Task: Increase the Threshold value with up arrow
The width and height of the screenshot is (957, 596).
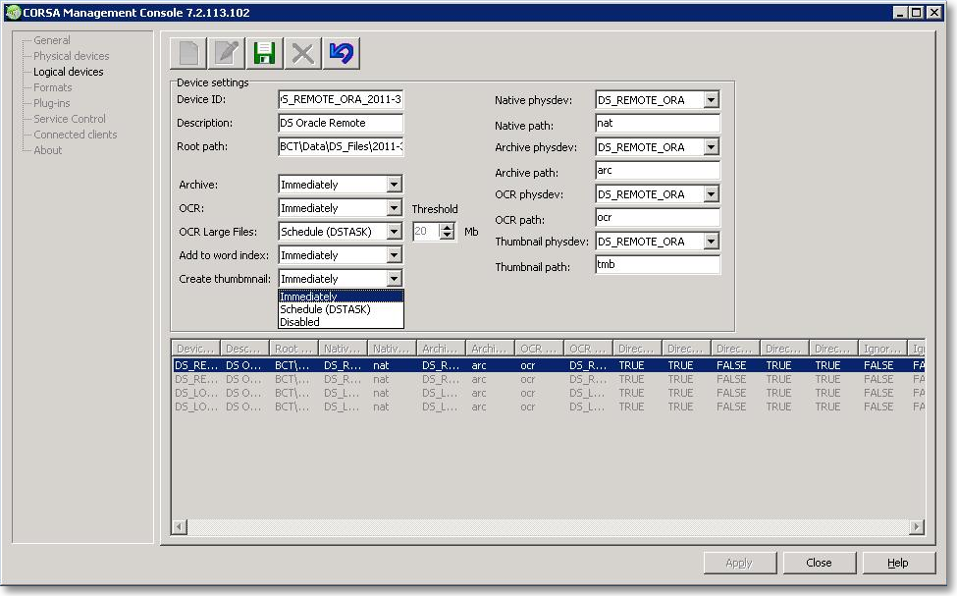Action: click(x=448, y=228)
